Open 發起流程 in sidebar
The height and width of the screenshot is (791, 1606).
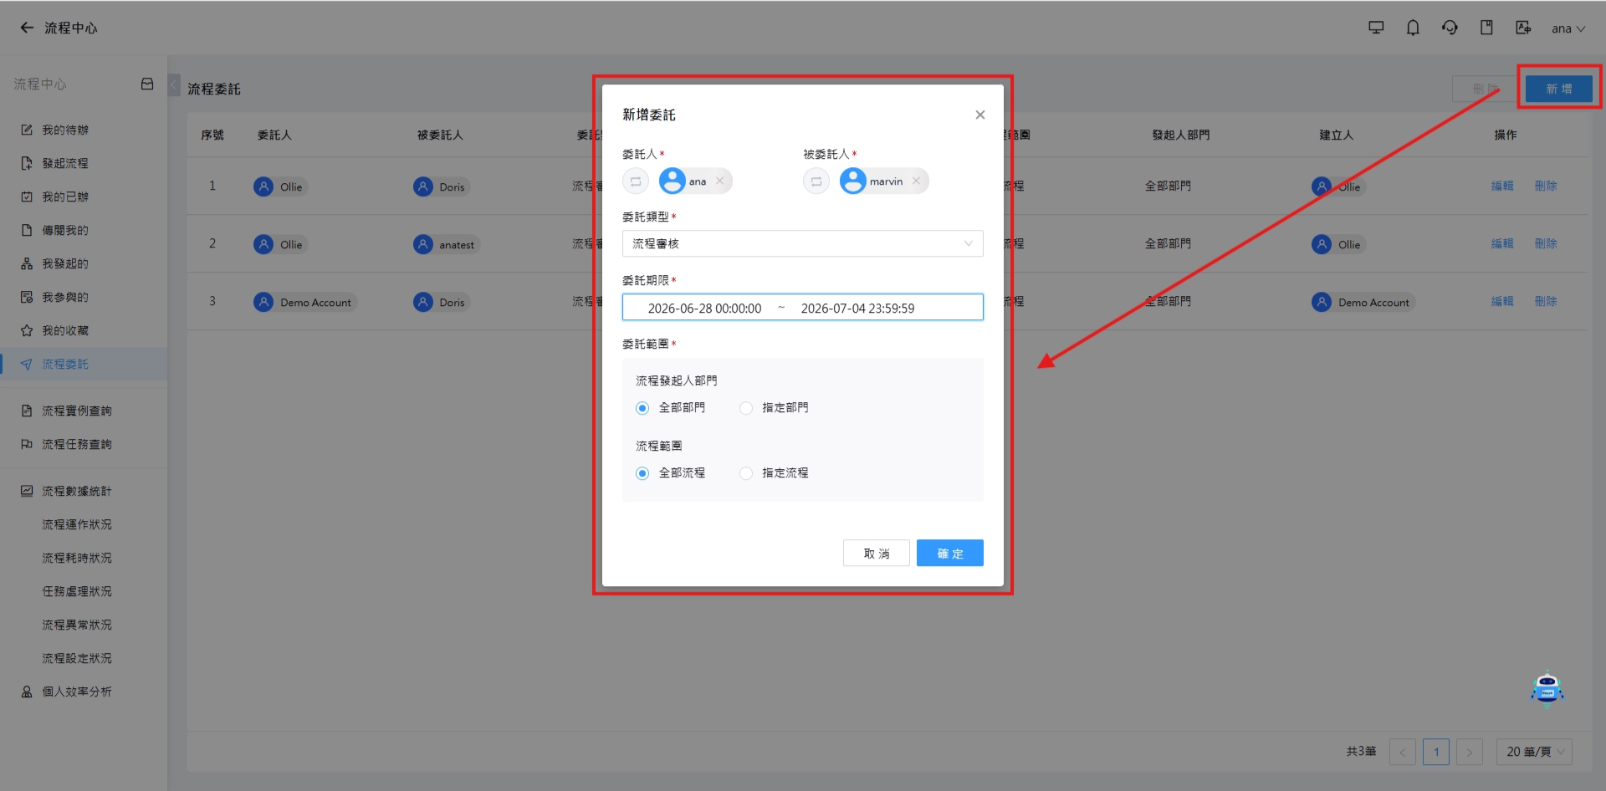tap(65, 163)
